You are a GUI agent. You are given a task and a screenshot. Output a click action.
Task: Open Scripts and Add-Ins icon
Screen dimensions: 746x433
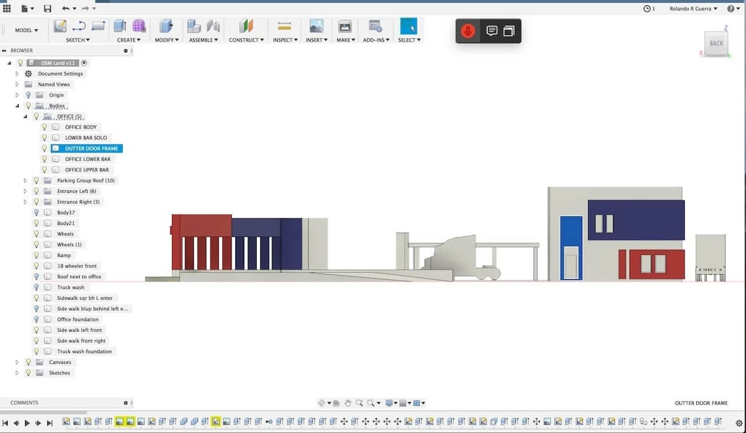(x=375, y=26)
